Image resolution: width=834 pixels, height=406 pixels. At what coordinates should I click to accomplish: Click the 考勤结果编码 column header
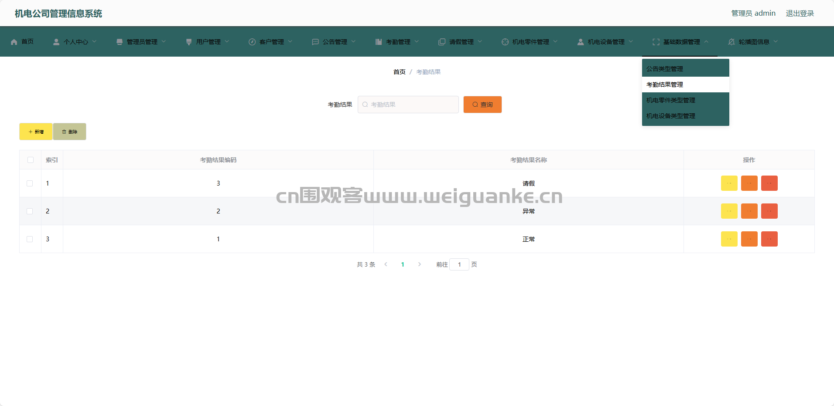(x=218, y=160)
